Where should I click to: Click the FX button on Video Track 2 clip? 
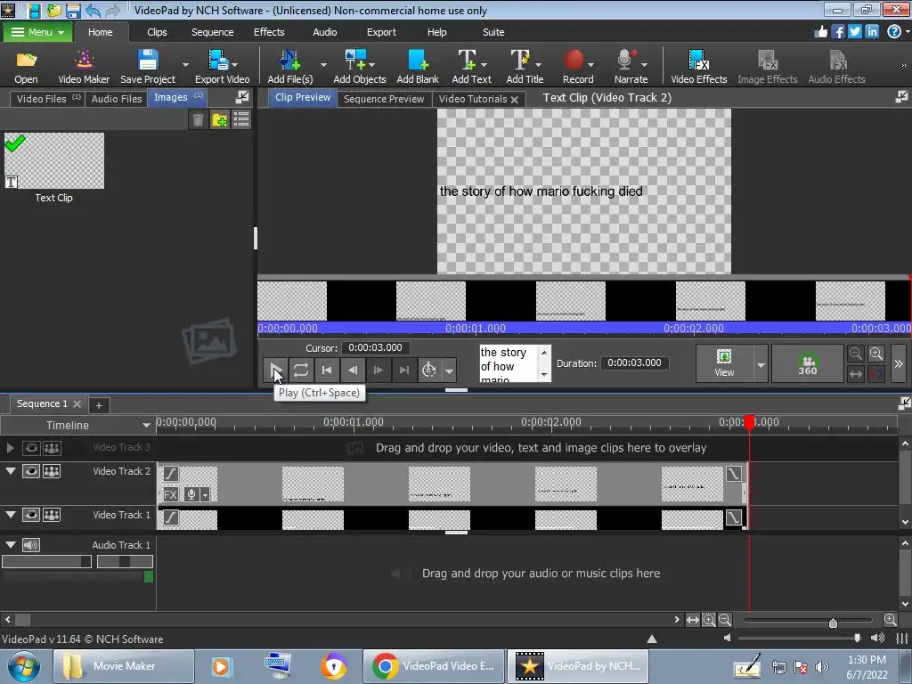pos(170,494)
